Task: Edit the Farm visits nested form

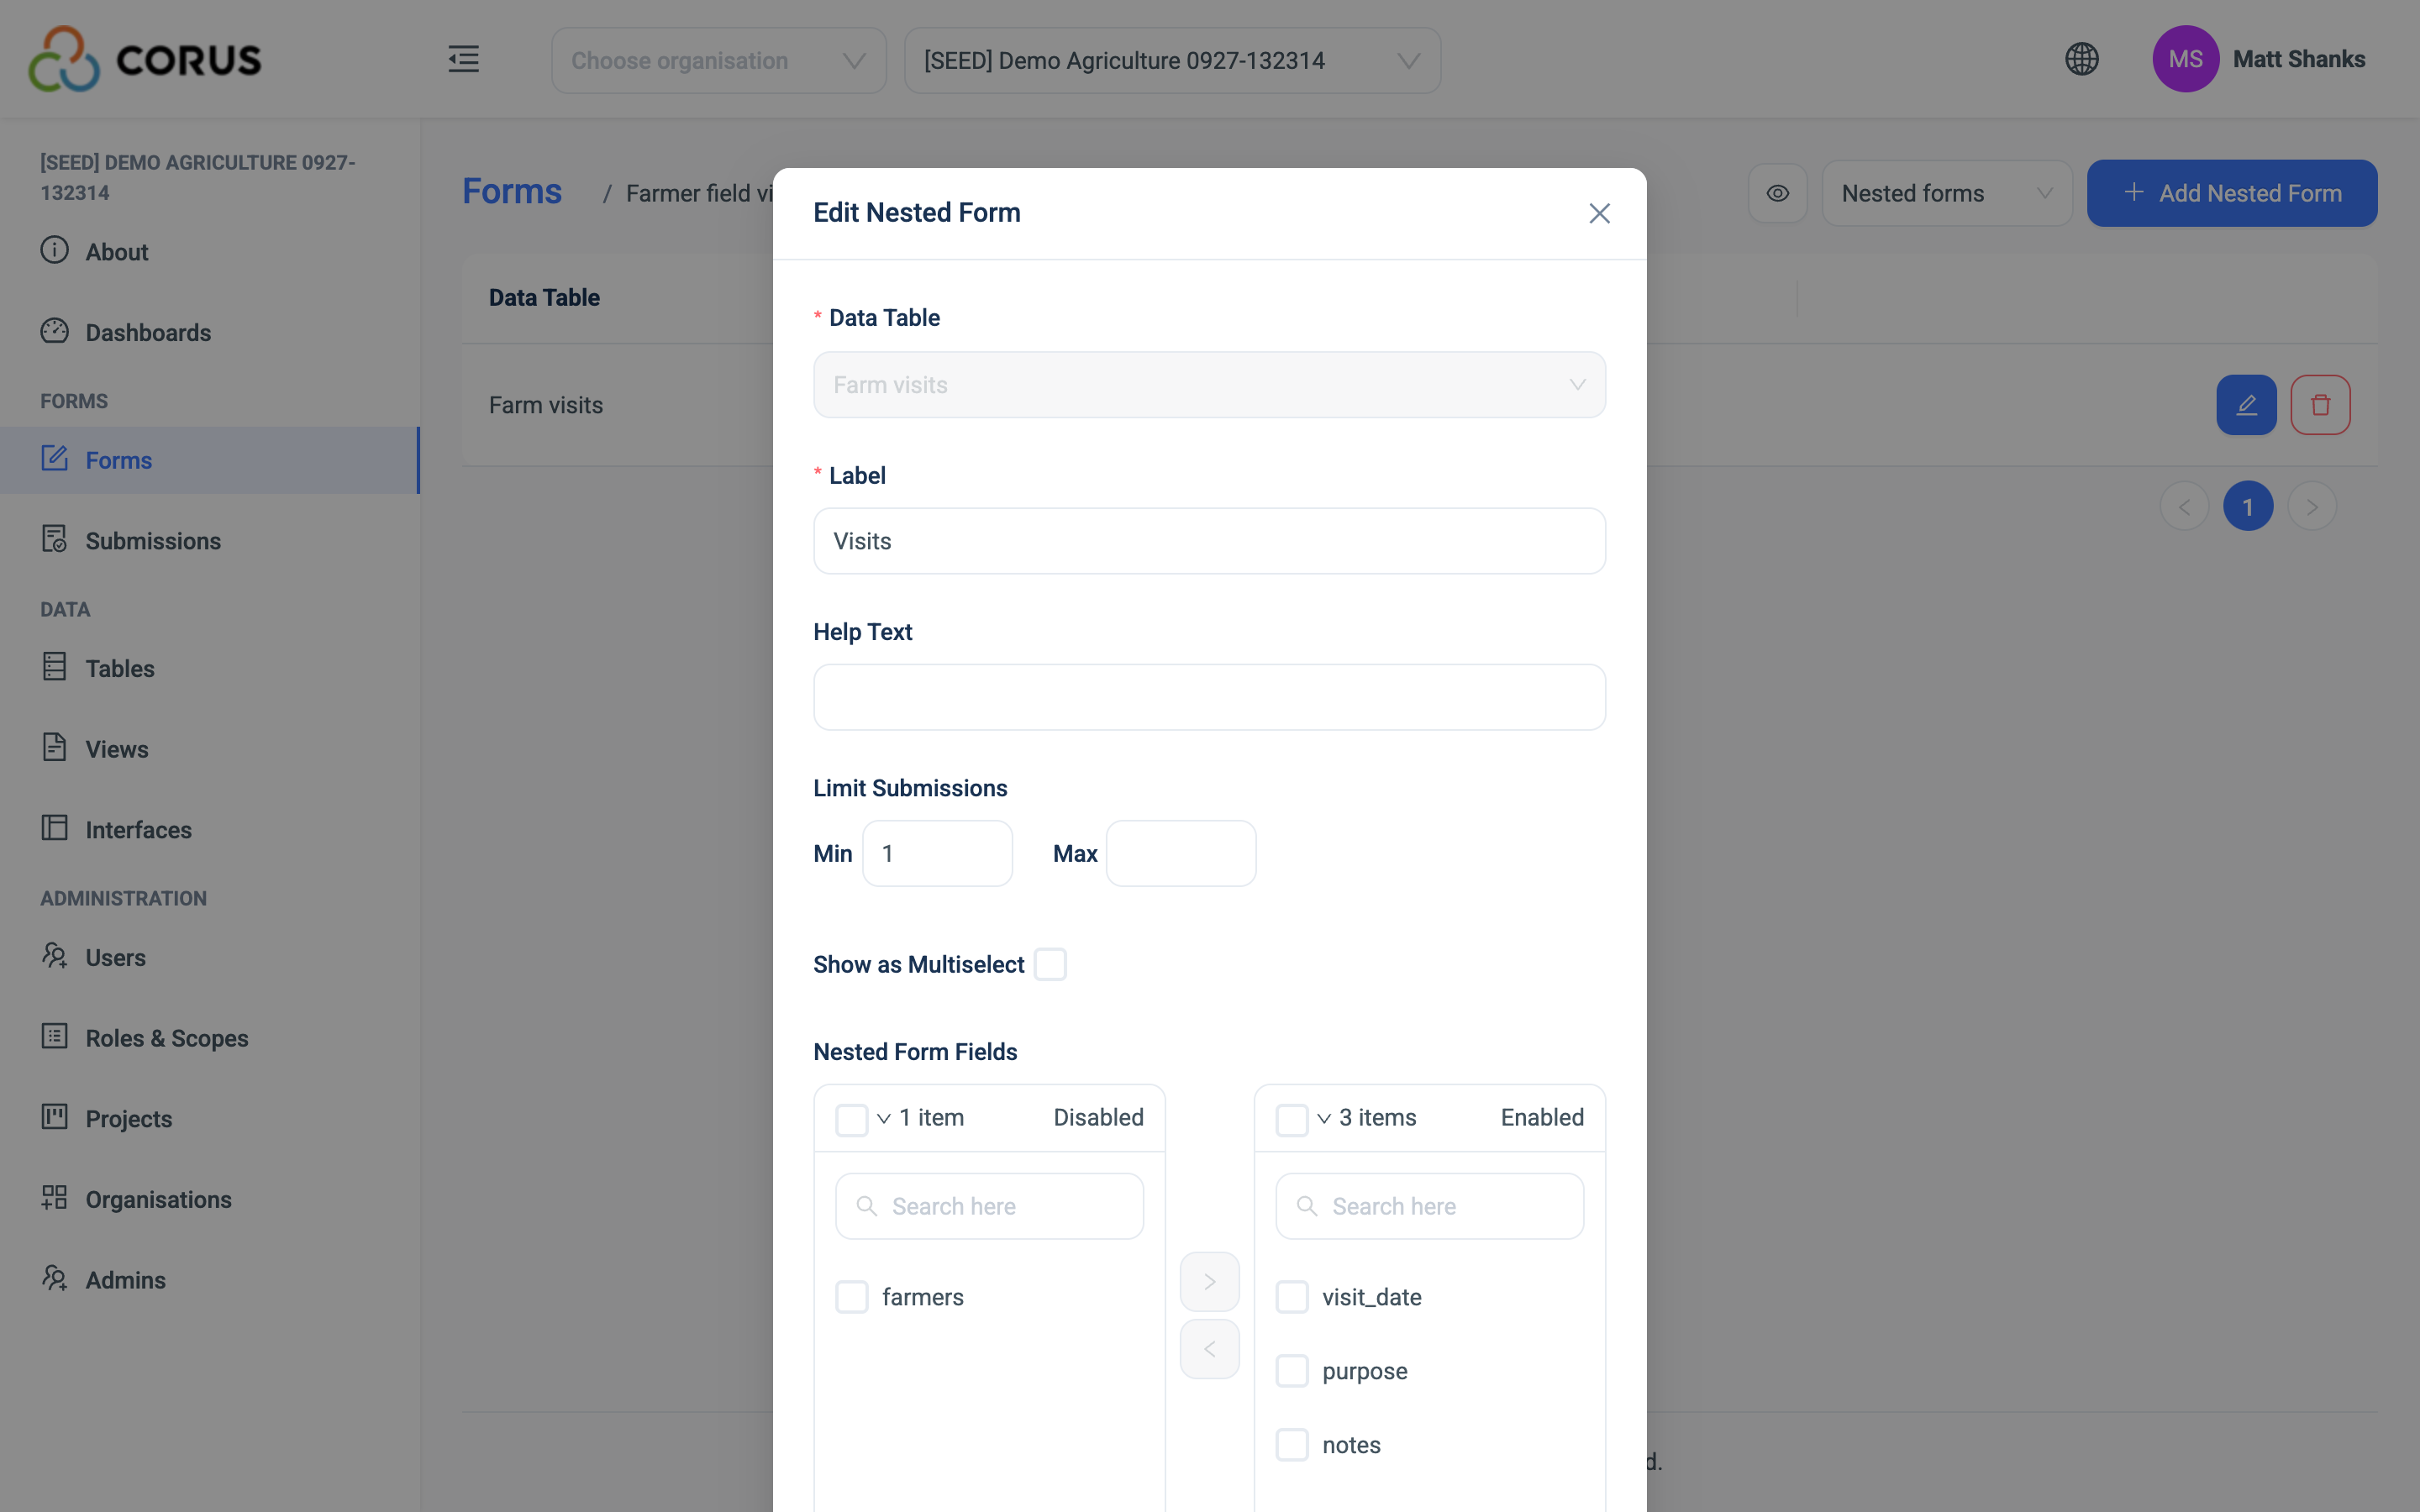Action: (x=2246, y=405)
